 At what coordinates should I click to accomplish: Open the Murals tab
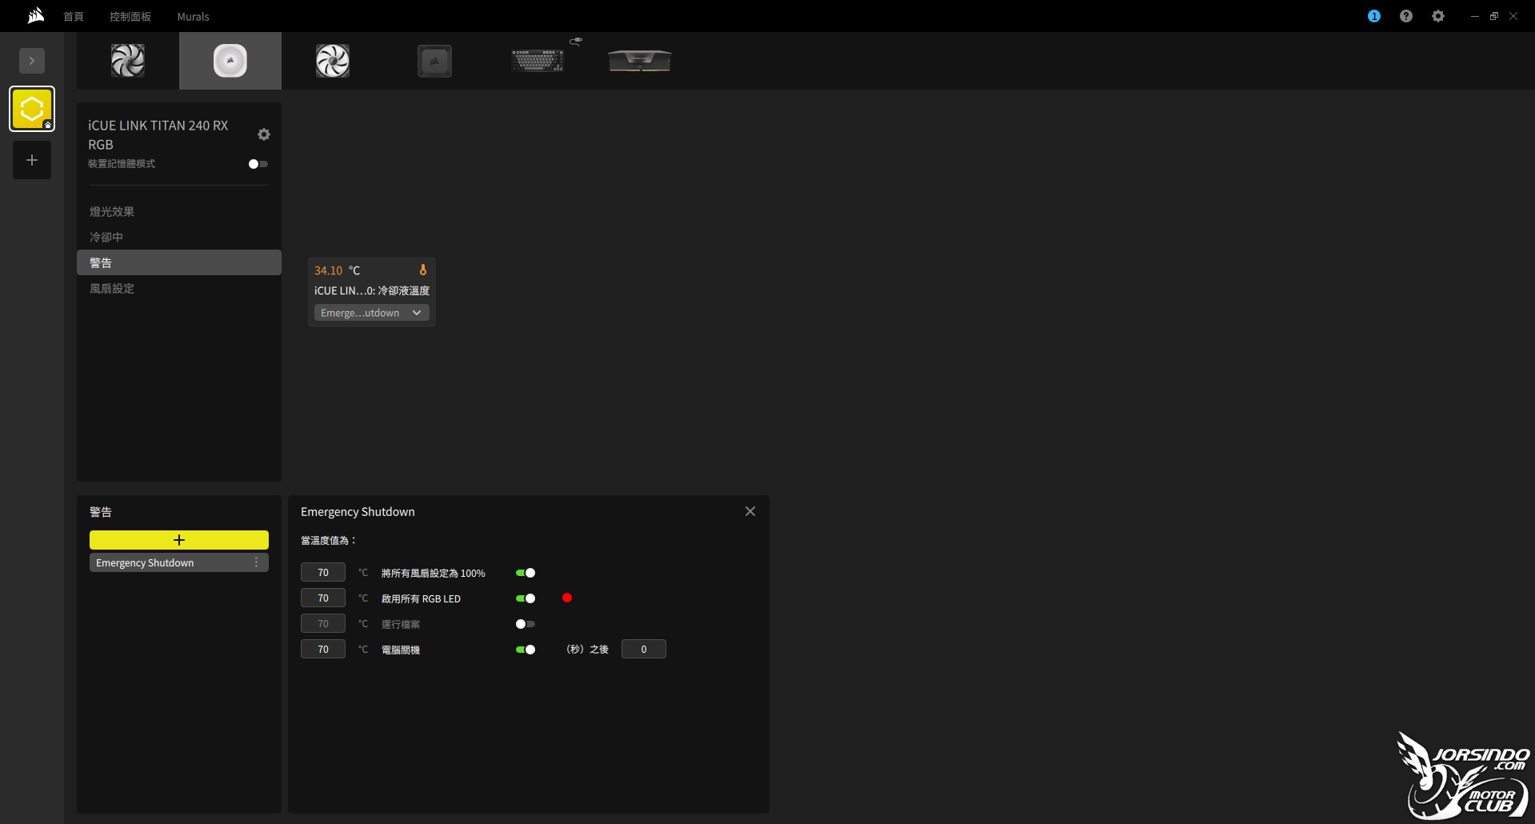[x=193, y=17]
